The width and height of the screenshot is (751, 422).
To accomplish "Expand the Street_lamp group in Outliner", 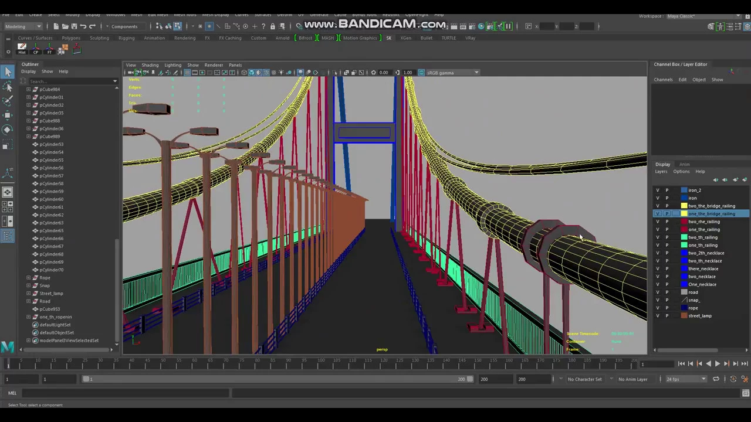I will click(x=28, y=293).
